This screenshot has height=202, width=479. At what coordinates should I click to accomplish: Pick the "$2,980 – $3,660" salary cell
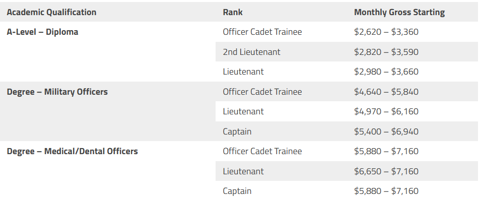pos(386,72)
